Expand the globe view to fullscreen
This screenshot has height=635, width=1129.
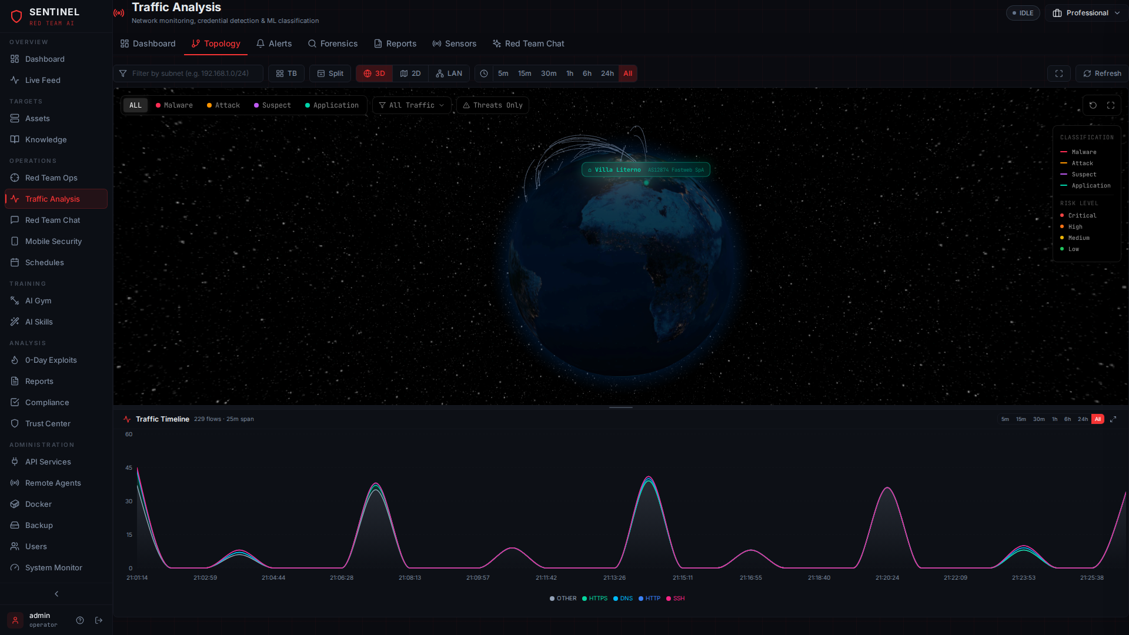pyautogui.click(x=1111, y=105)
